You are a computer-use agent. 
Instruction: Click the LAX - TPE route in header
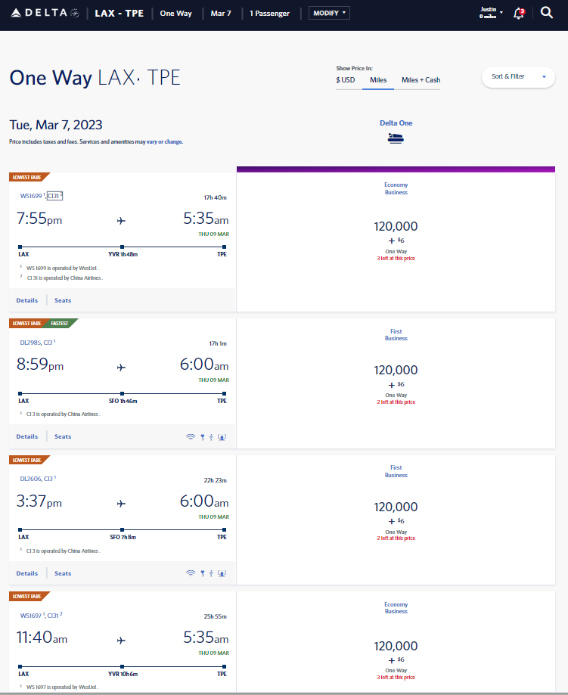click(119, 13)
